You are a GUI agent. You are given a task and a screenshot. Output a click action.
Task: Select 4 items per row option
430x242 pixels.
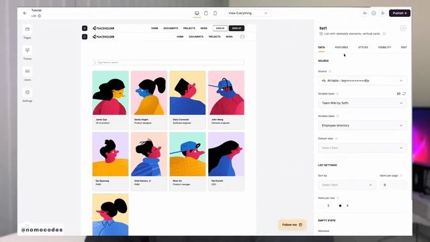coord(341,206)
